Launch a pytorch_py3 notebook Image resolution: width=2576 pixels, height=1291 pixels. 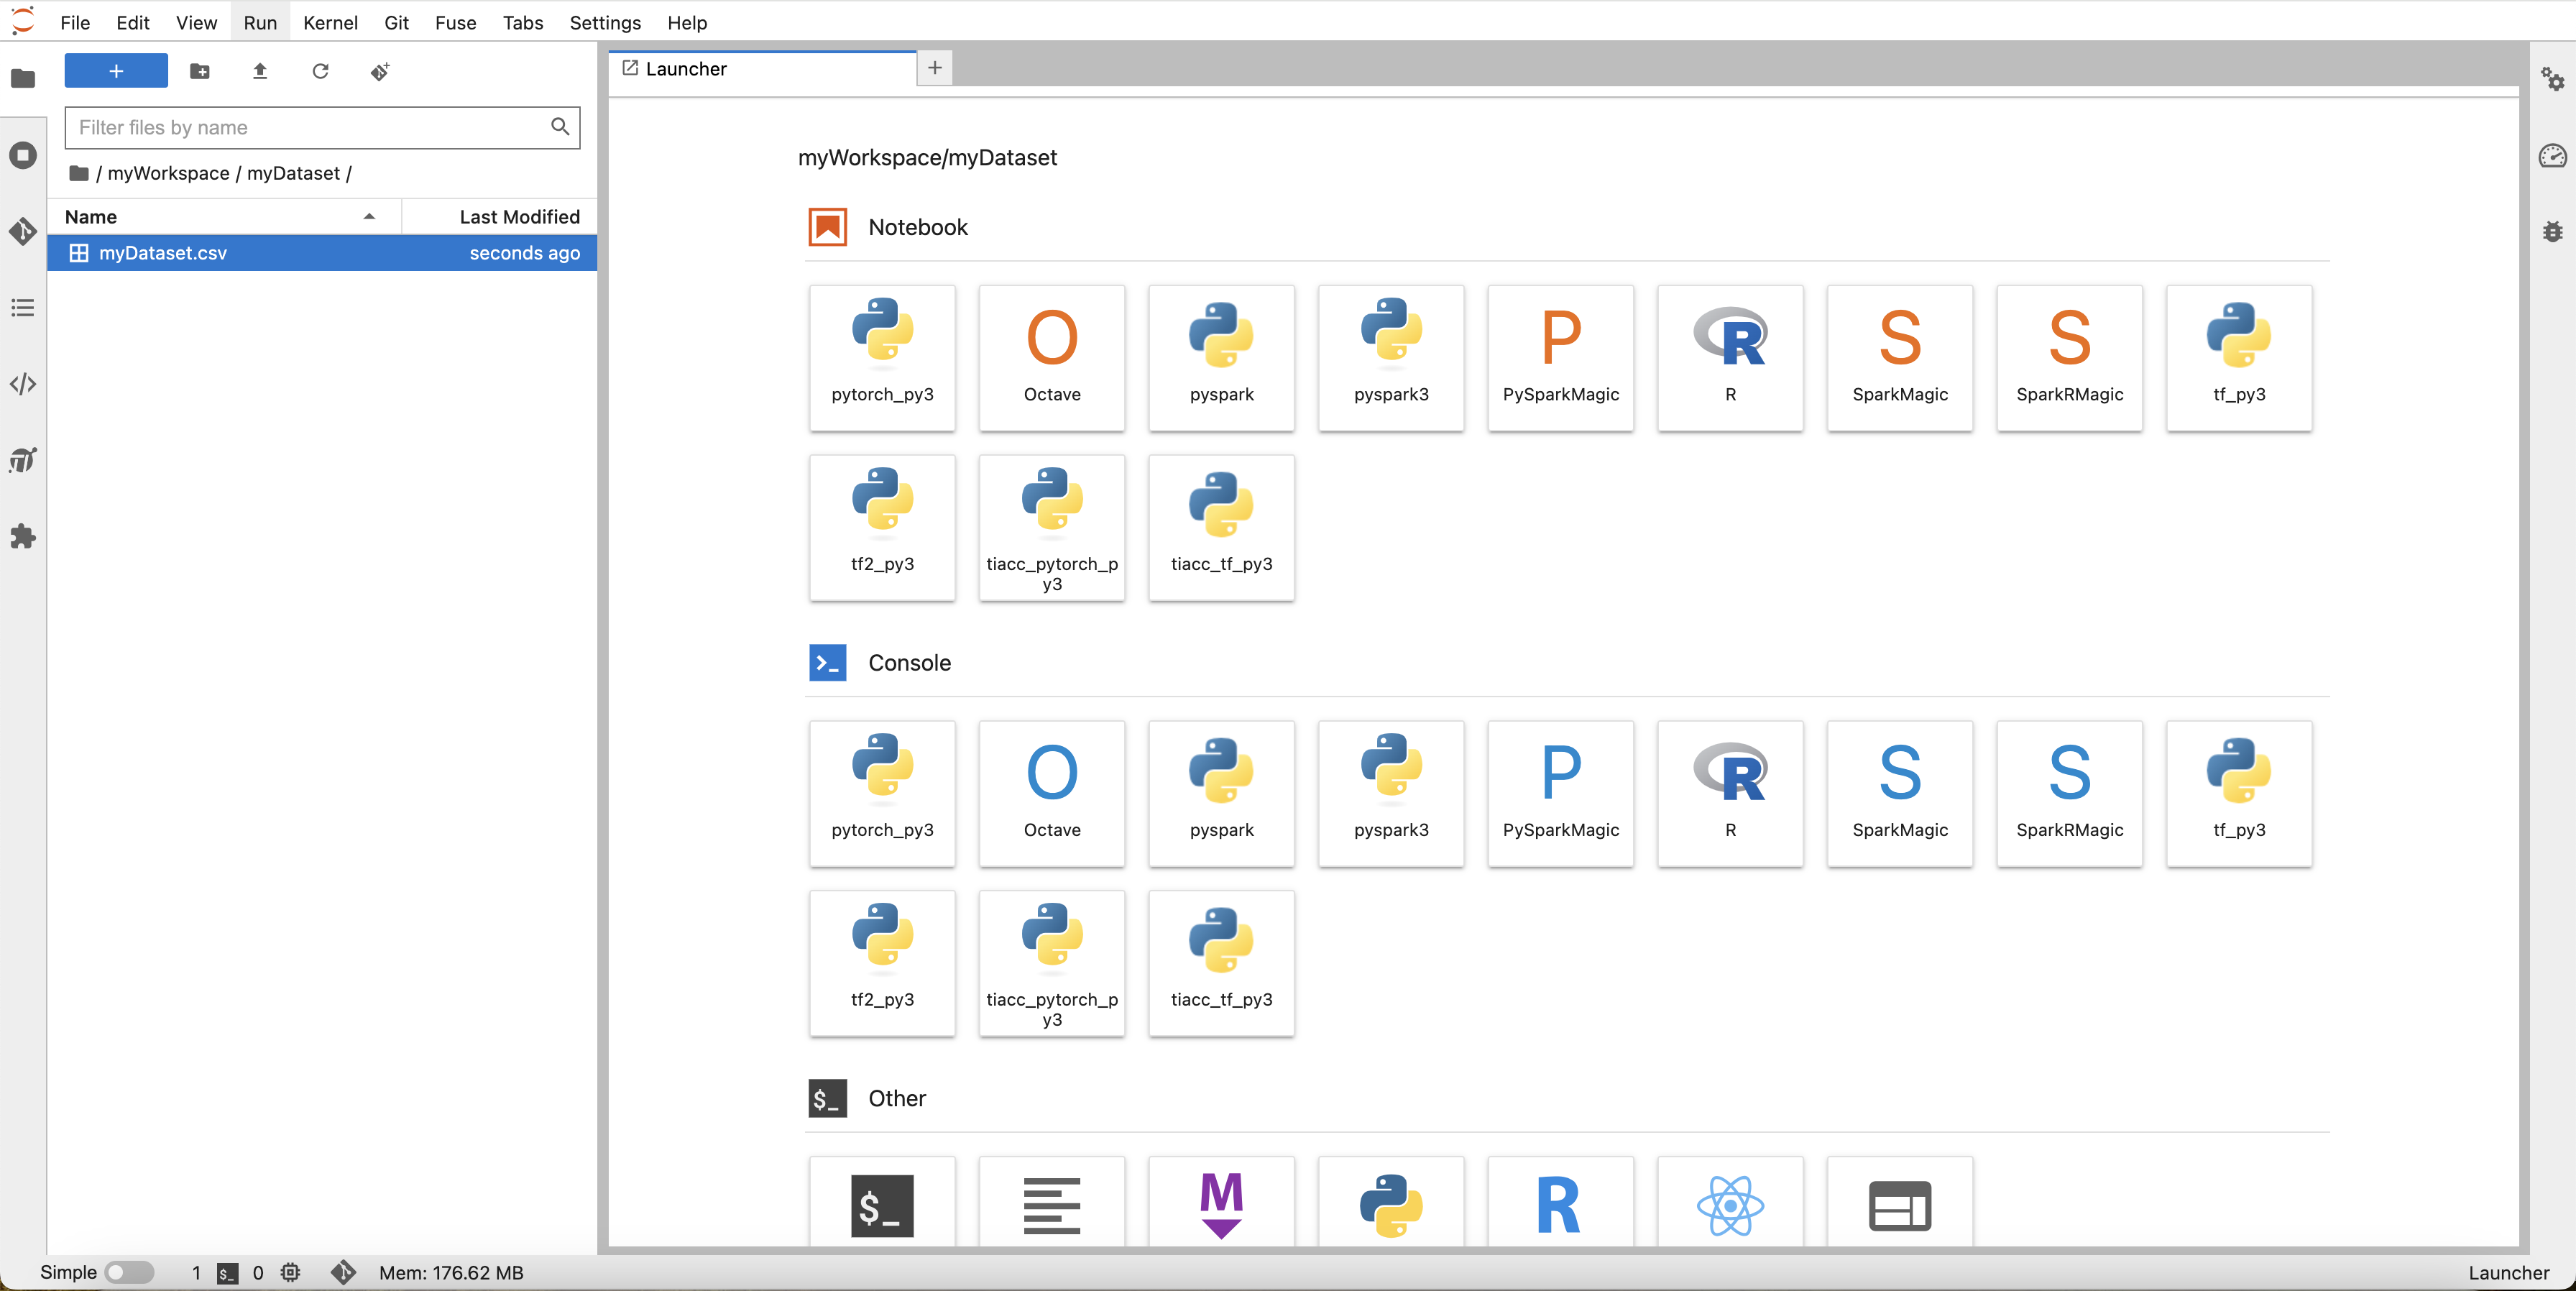(x=881, y=357)
